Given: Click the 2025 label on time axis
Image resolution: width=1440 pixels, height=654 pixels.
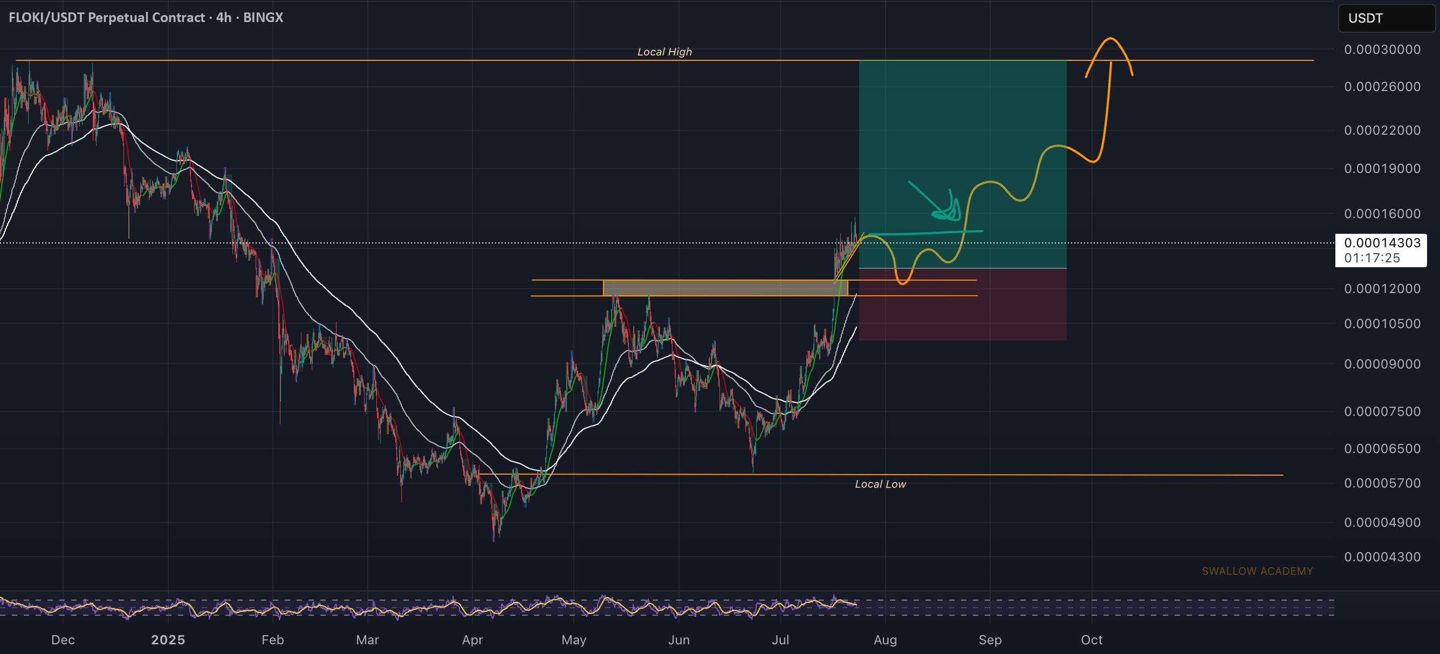Looking at the screenshot, I should [x=168, y=639].
